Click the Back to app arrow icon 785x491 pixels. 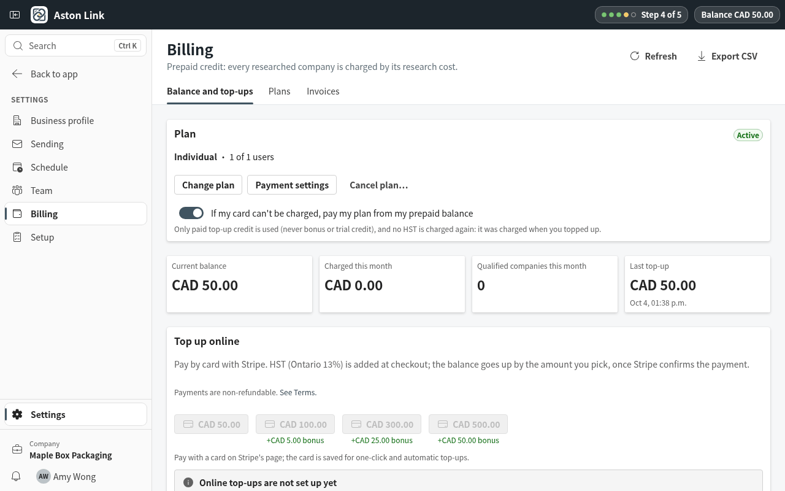click(17, 74)
